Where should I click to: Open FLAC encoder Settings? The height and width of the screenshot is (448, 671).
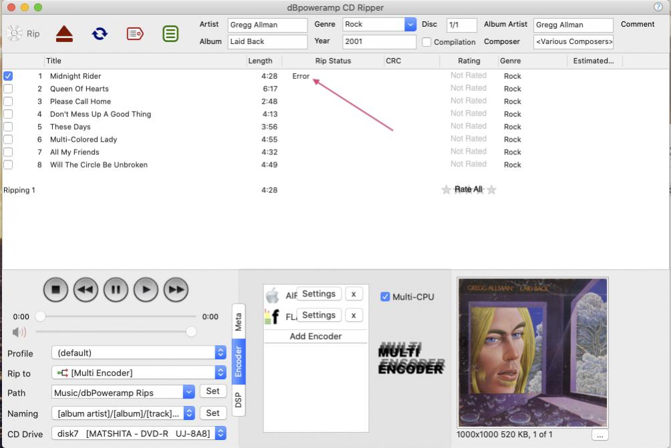pyautogui.click(x=319, y=316)
